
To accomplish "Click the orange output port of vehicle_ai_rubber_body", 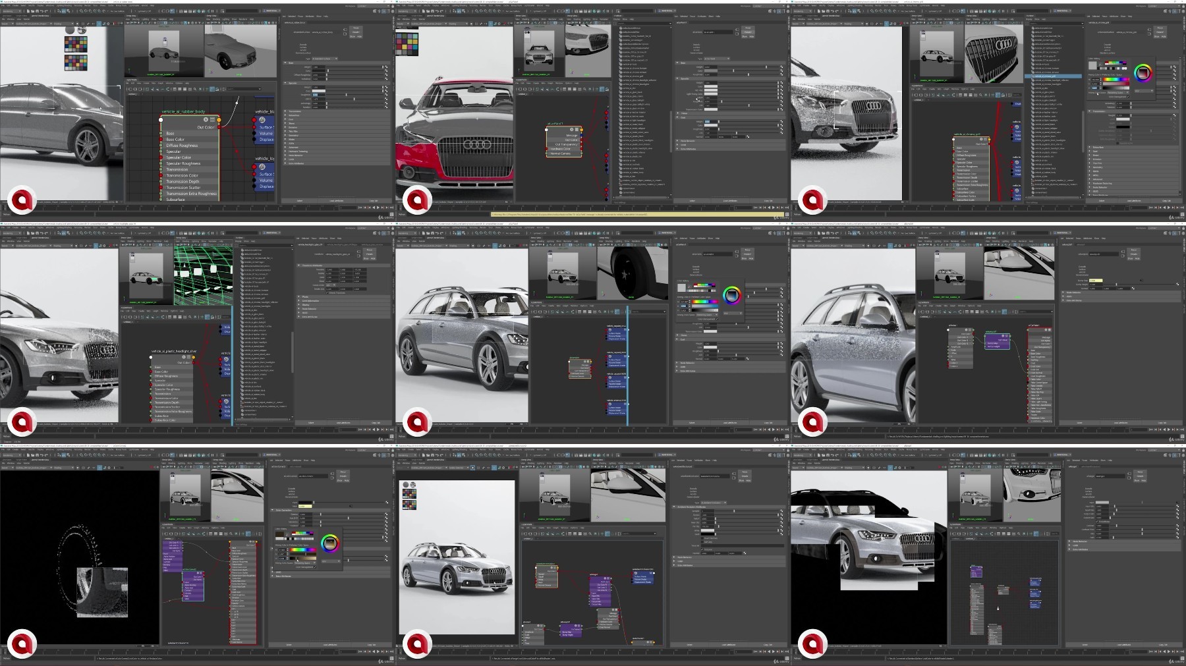I will tap(219, 119).
